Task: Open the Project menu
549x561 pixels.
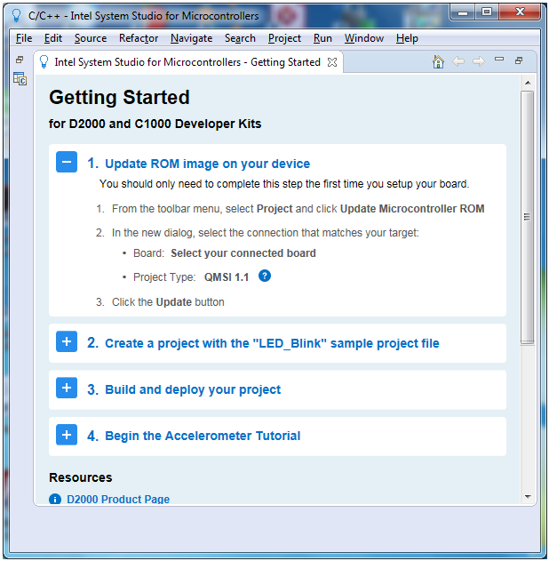Action: (x=284, y=38)
